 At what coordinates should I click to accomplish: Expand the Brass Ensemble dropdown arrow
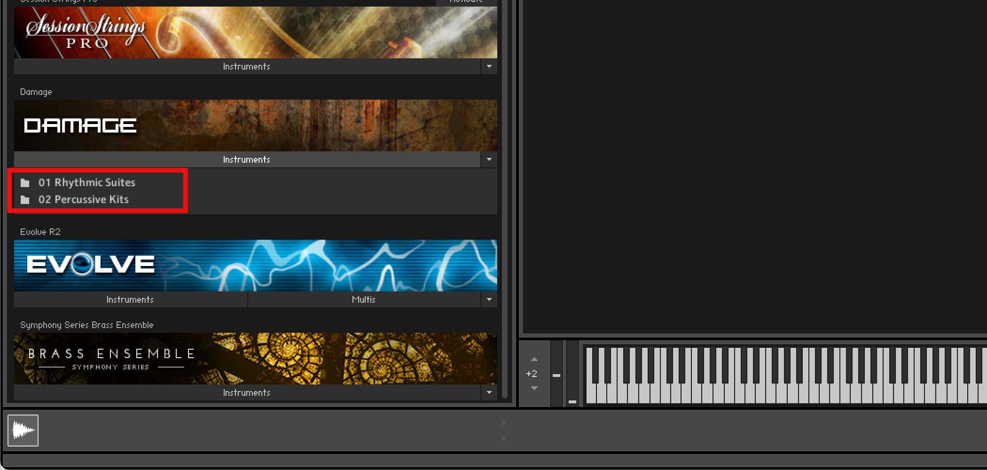[x=489, y=392]
